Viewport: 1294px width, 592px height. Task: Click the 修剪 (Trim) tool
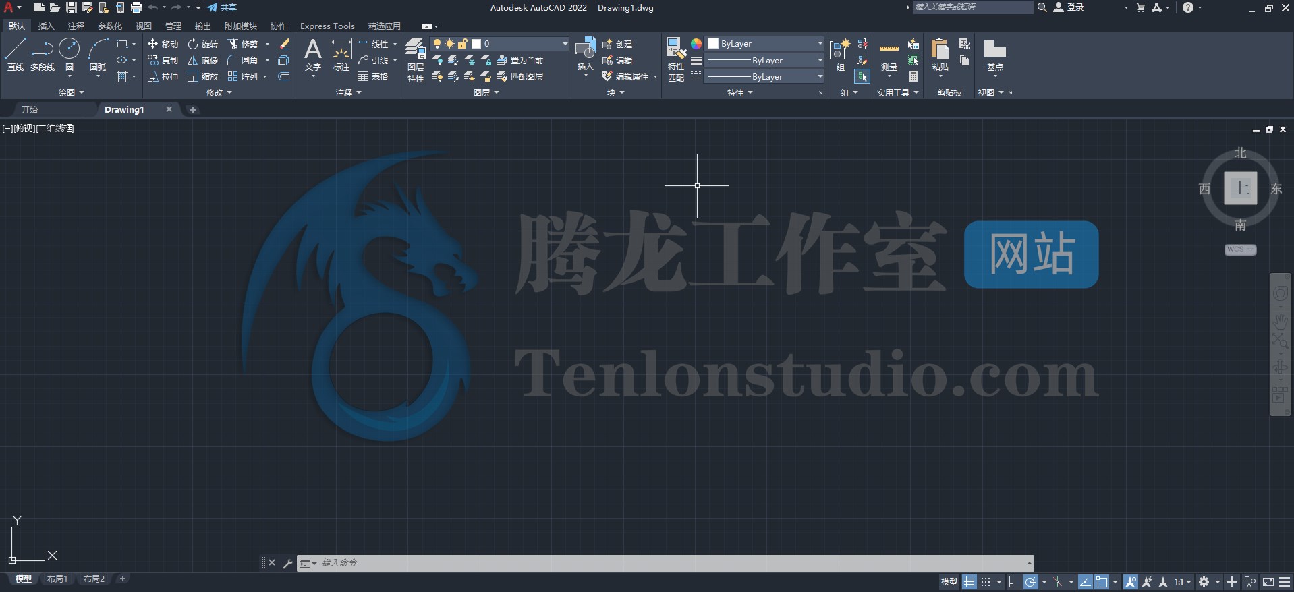244,44
